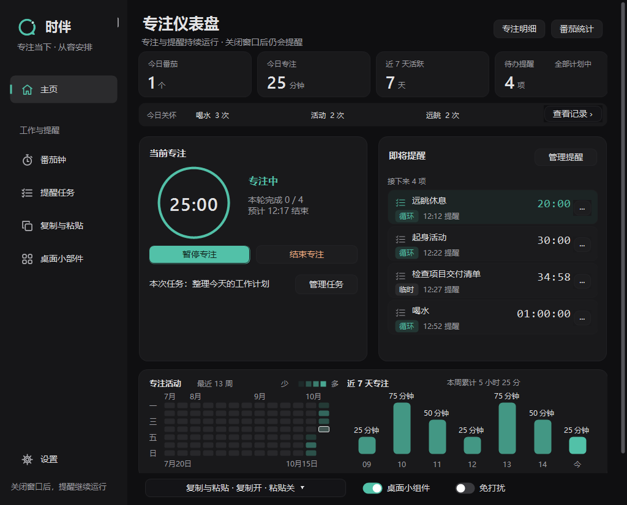
Task: Click today's bar labeled 今
Action: [577, 446]
